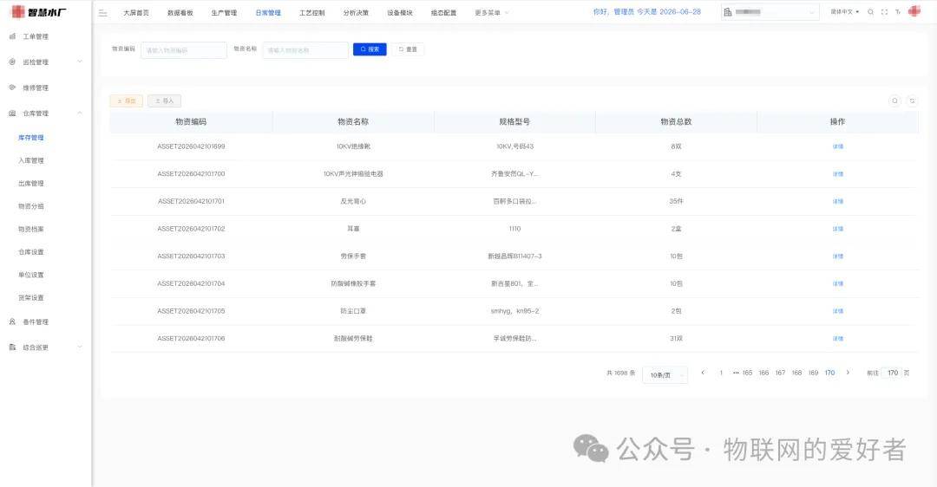Select the 日常管理 top menu
Image resolution: width=937 pixels, height=487 pixels.
pyautogui.click(x=268, y=12)
